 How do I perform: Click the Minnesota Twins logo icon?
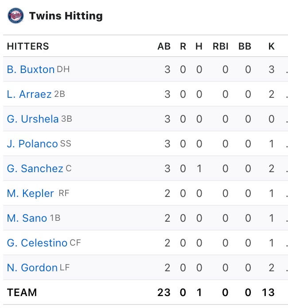(x=16, y=16)
